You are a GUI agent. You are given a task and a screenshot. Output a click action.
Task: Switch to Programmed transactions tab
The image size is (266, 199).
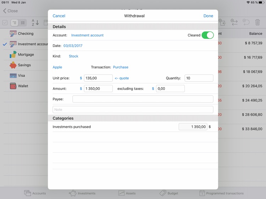(x=221, y=193)
